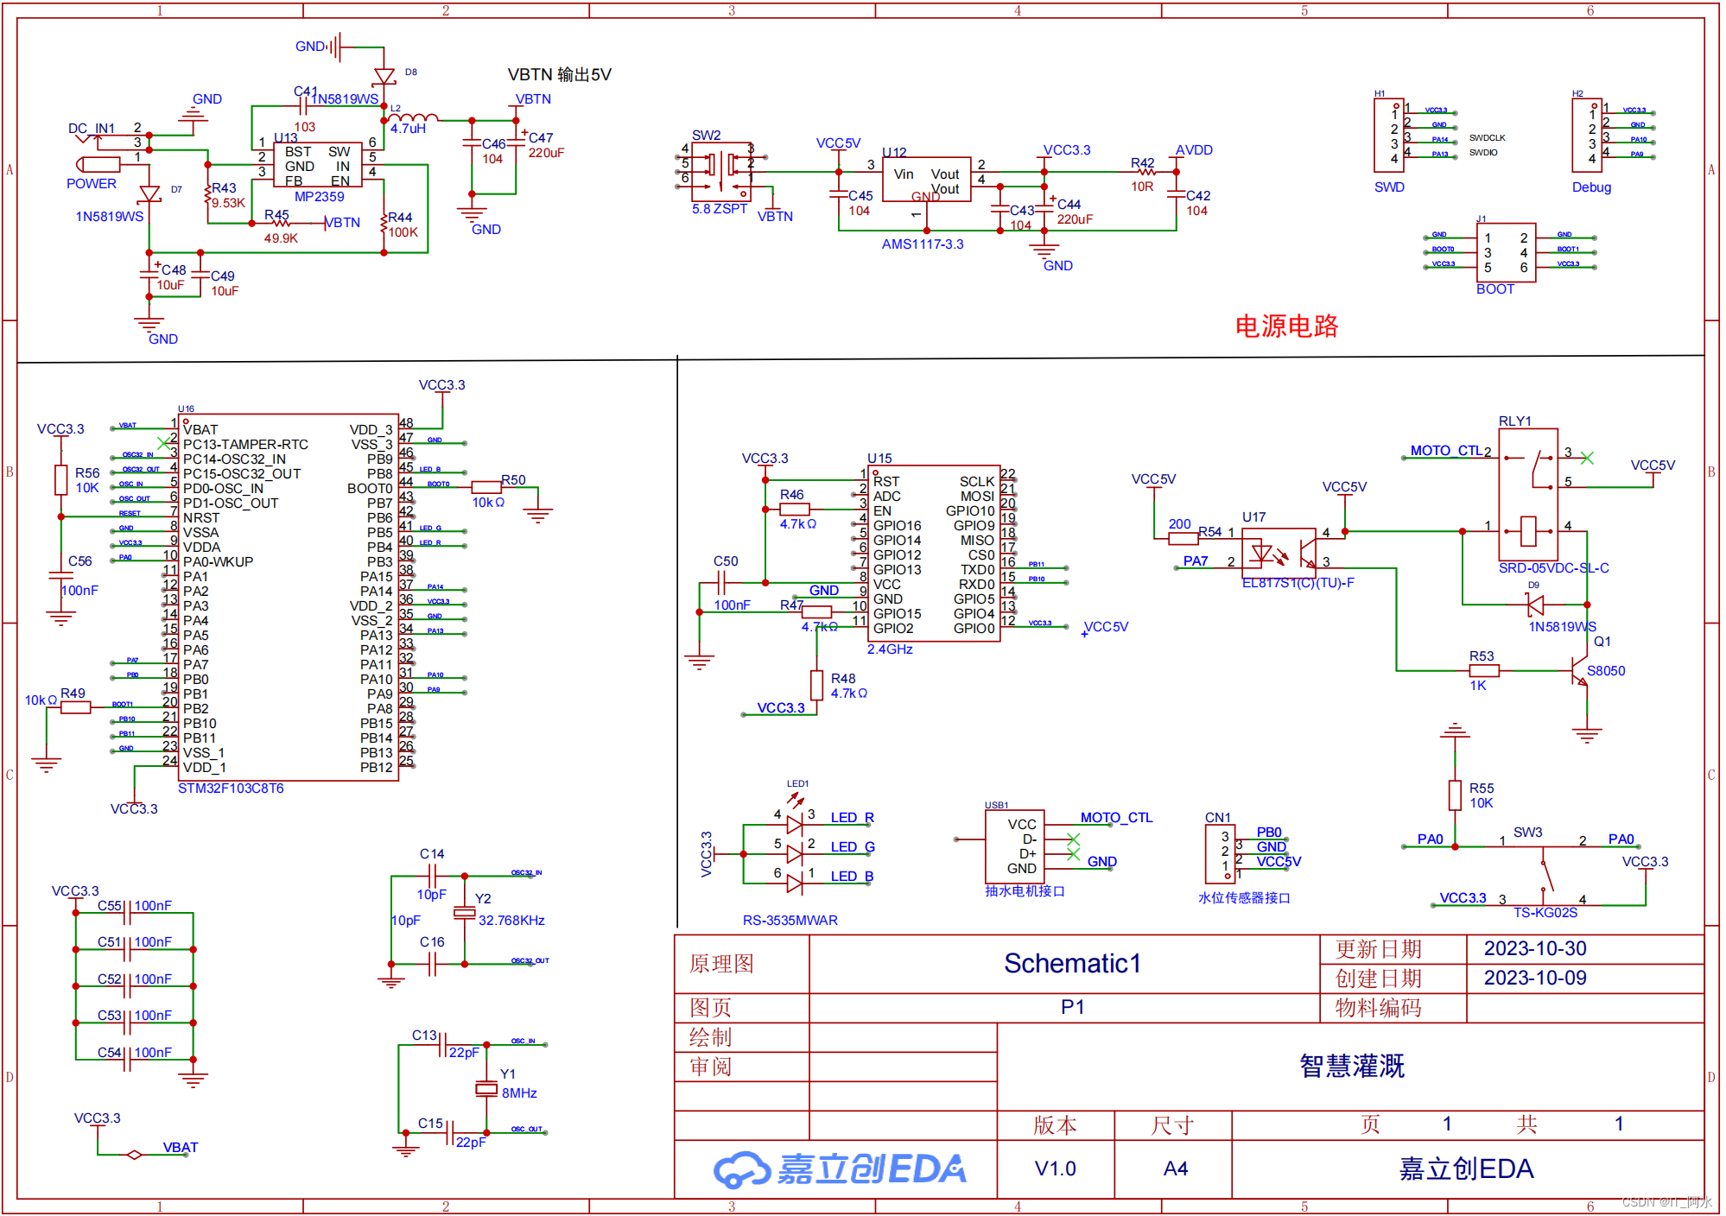Click the MOTO_CTL net label at RLY1
Image resolution: width=1726 pixels, height=1216 pixels.
(x=1445, y=451)
